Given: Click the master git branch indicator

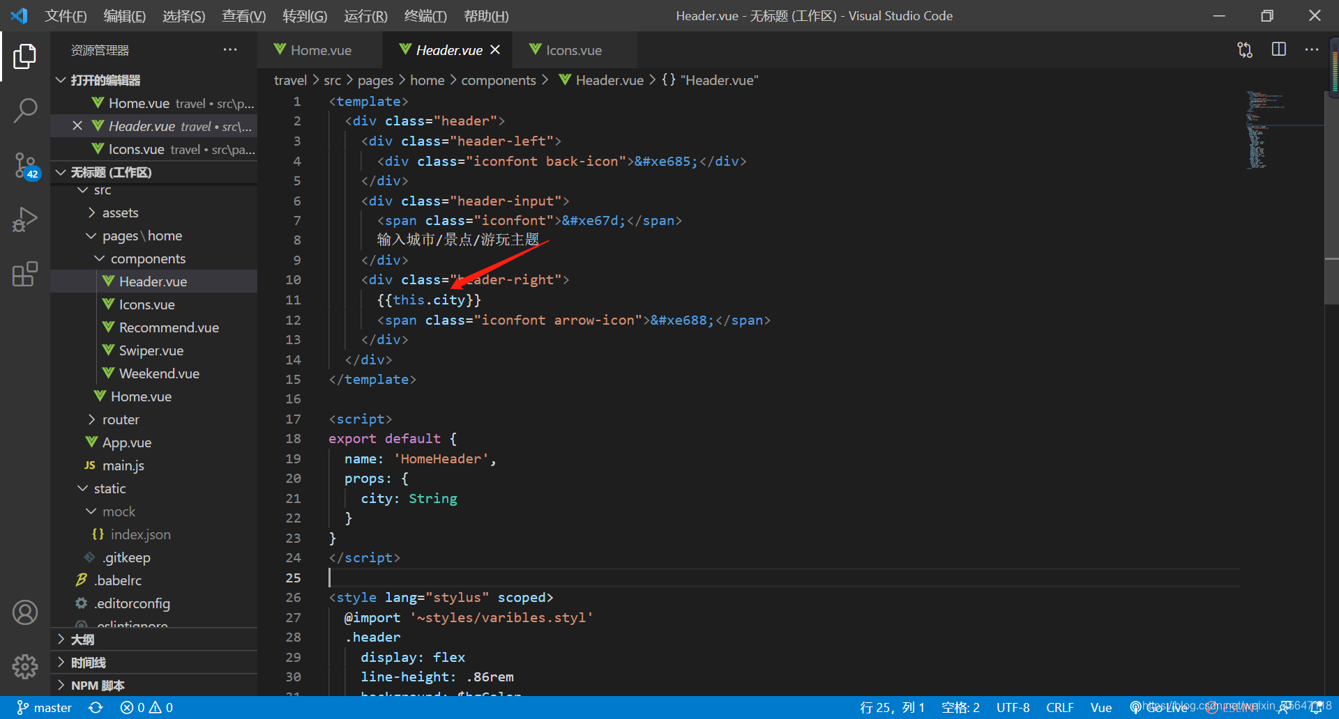Looking at the screenshot, I should click(x=45, y=707).
